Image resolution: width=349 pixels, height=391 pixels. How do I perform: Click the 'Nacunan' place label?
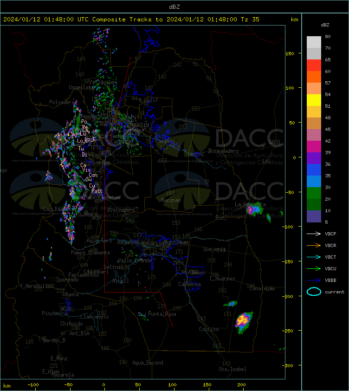point(171,200)
